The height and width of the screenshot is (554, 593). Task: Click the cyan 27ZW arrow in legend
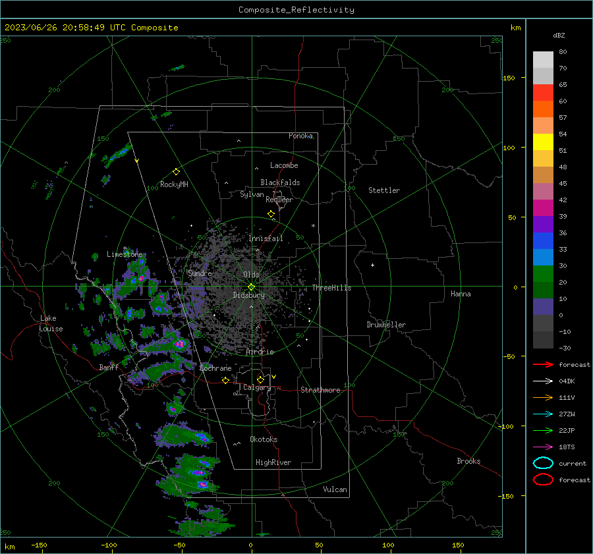543,414
